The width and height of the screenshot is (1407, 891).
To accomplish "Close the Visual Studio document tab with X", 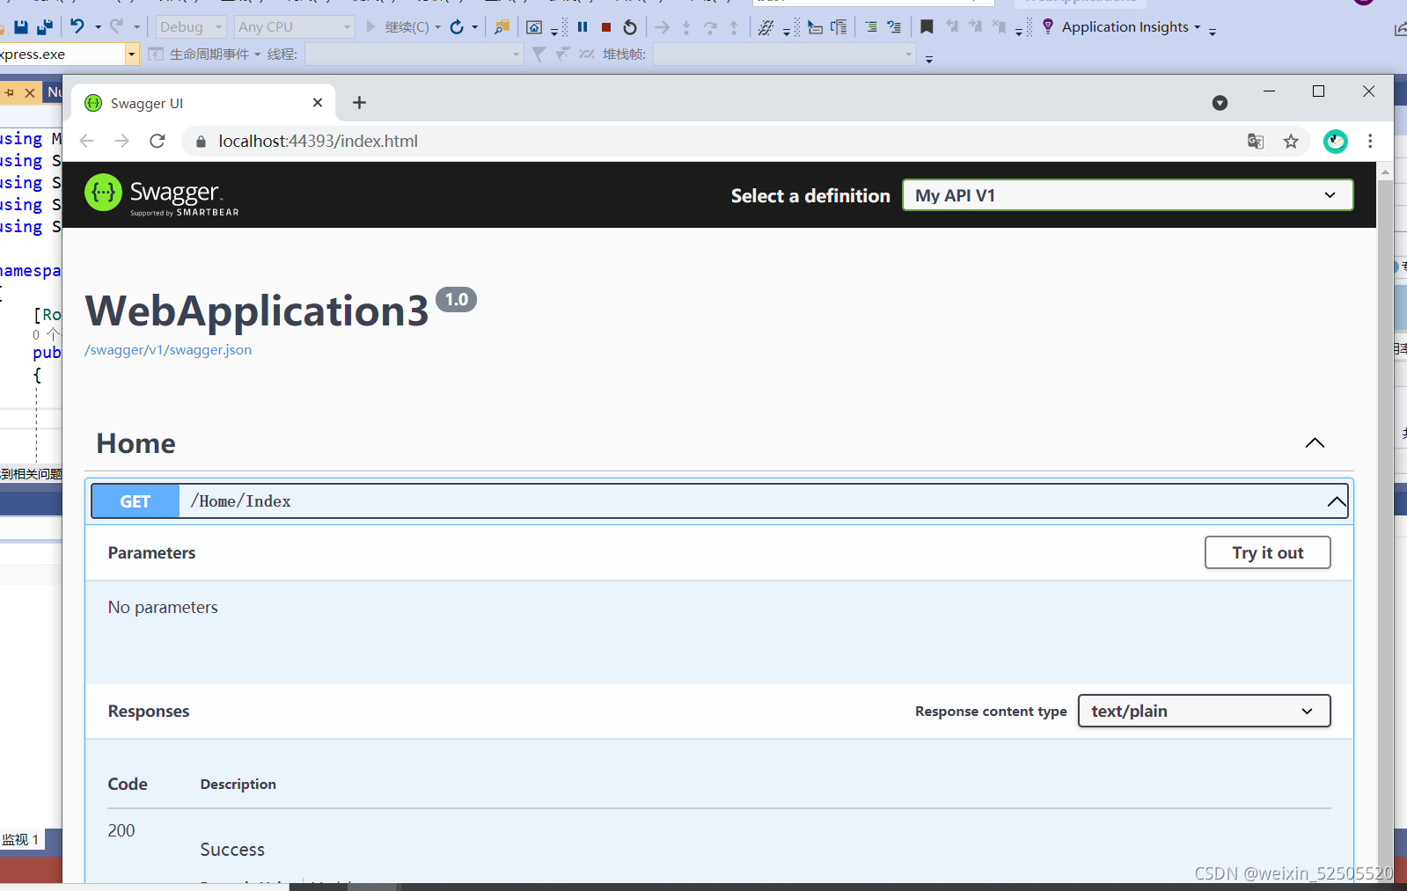I will point(30,92).
